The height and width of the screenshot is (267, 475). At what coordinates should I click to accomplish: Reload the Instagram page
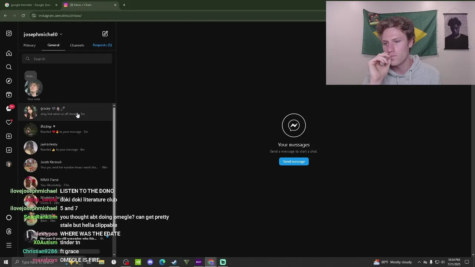point(23,16)
